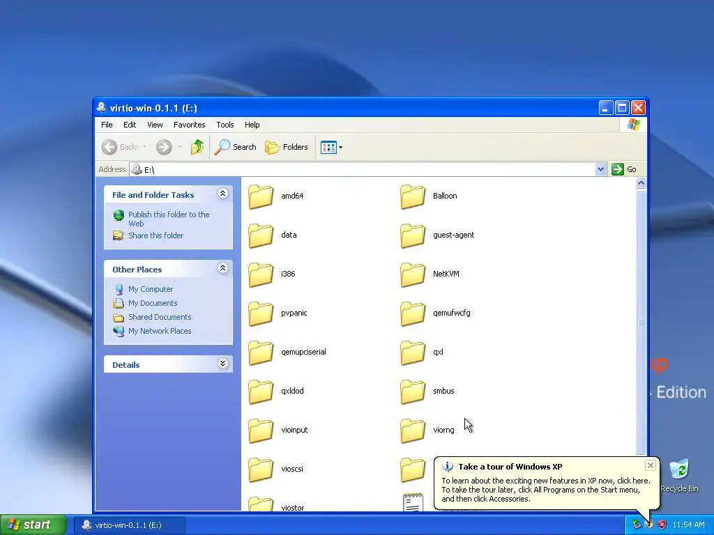
Task: Select the smbus folder icon
Action: click(413, 391)
